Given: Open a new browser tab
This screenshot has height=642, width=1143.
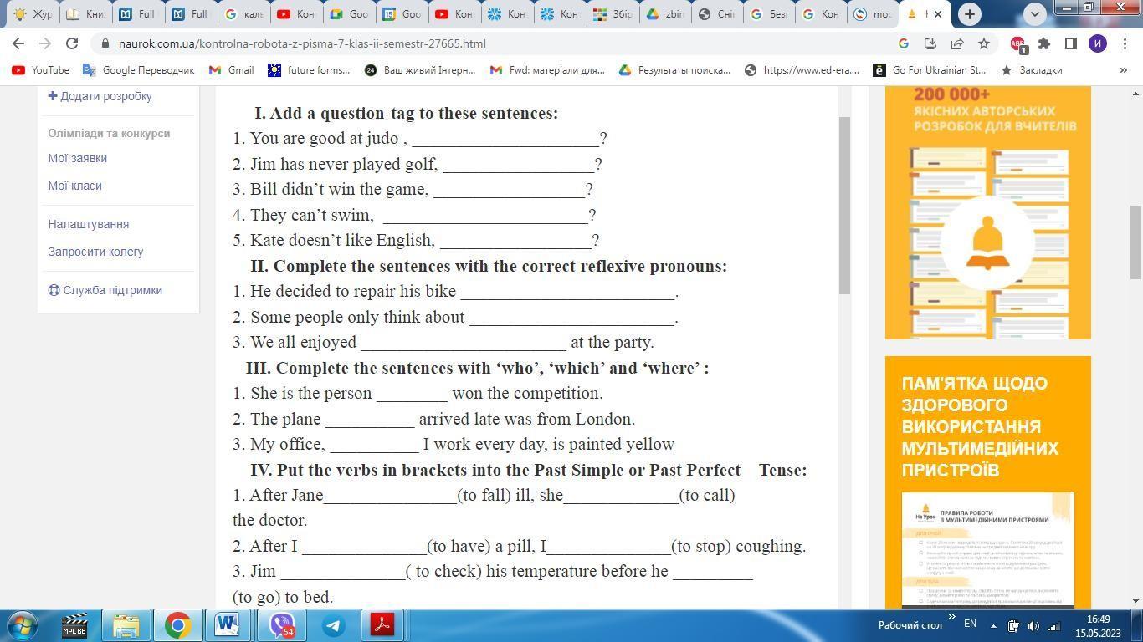Looking at the screenshot, I should [x=969, y=14].
